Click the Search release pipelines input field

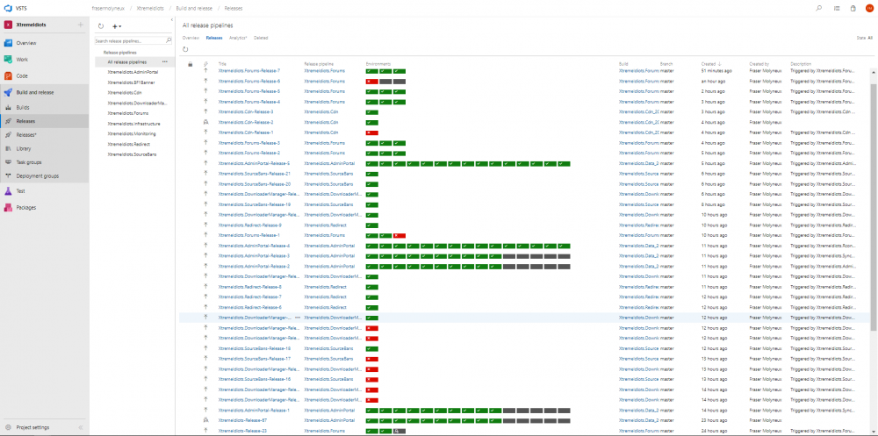[128, 41]
